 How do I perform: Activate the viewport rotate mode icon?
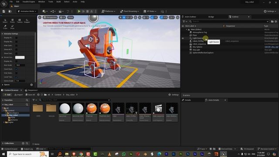128,17
